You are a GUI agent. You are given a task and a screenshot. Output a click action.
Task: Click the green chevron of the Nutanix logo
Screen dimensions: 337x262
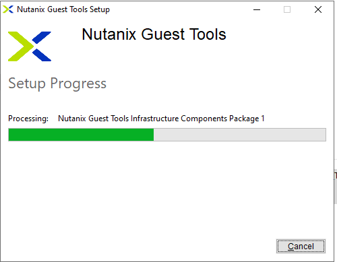21,46
